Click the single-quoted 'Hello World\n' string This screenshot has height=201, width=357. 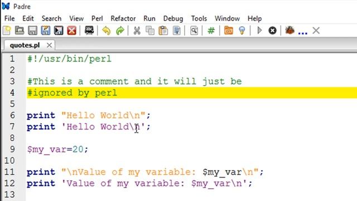tap(103, 127)
